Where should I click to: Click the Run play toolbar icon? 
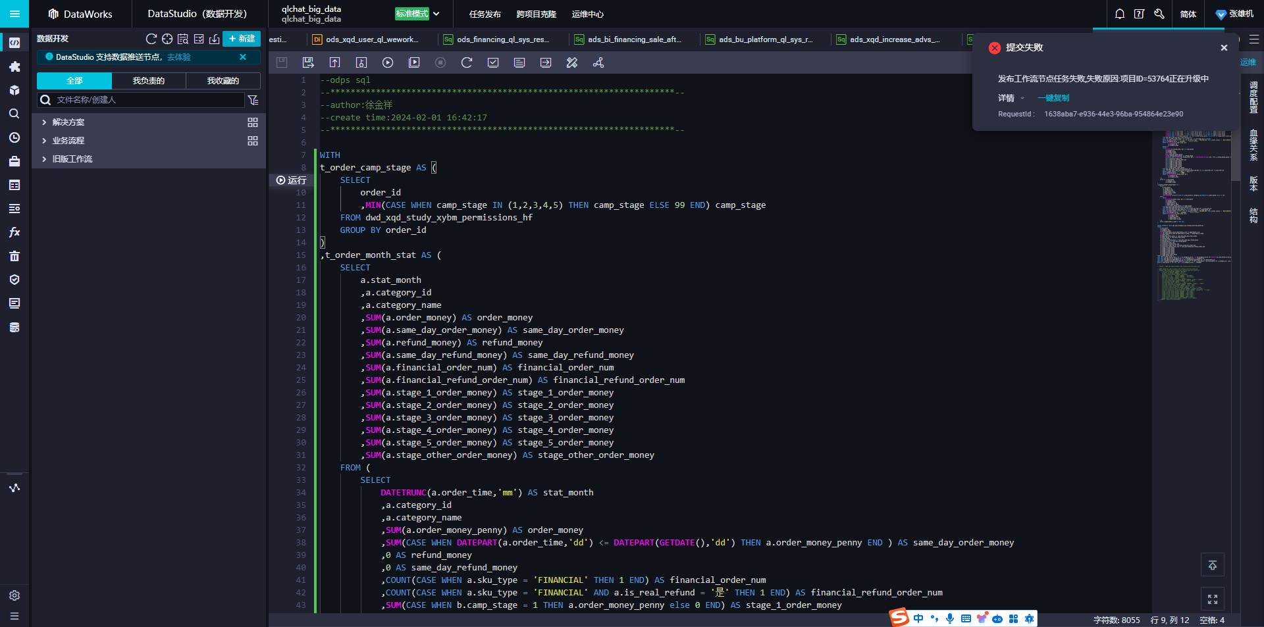tap(388, 63)
